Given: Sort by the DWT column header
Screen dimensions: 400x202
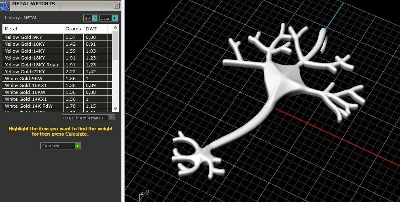Looking at the screenshot, I should coord(96,29).
